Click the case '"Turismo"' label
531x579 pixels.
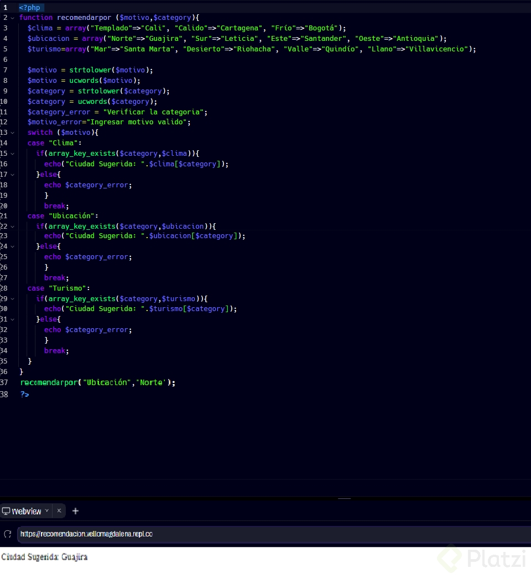tap(67, 288)
